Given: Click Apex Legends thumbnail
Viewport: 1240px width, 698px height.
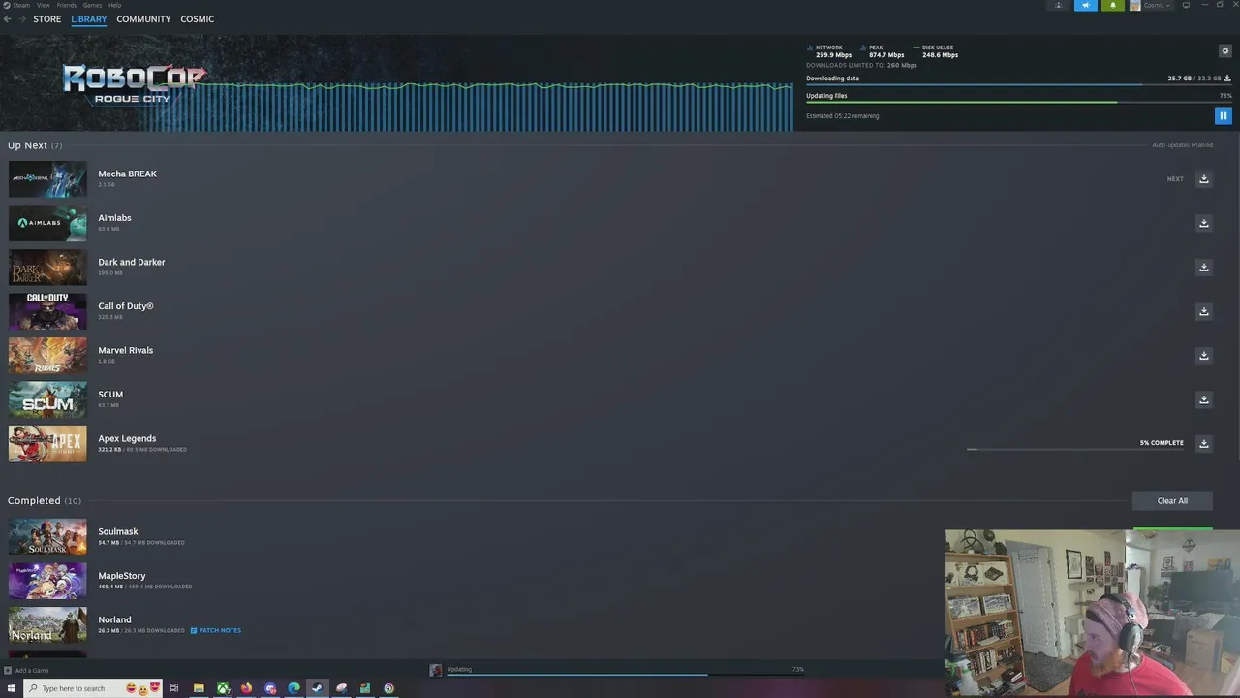Looking at the screenshot, I should click(47, 443).
